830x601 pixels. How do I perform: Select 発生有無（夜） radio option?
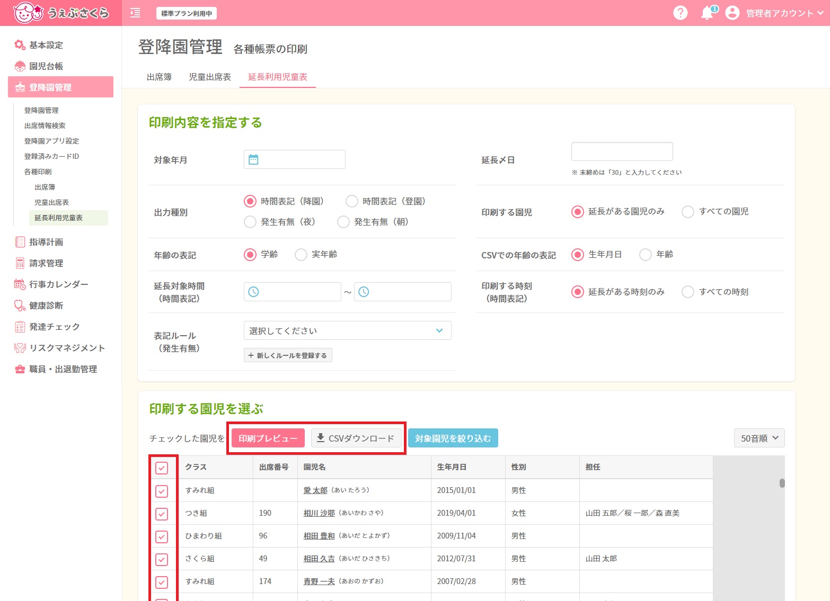pyautogui.click(x=250, y=222)
